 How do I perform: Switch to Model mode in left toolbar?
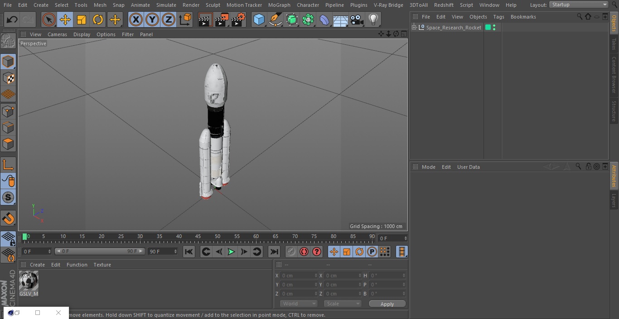pyautogui.click(x=8, y=62)
